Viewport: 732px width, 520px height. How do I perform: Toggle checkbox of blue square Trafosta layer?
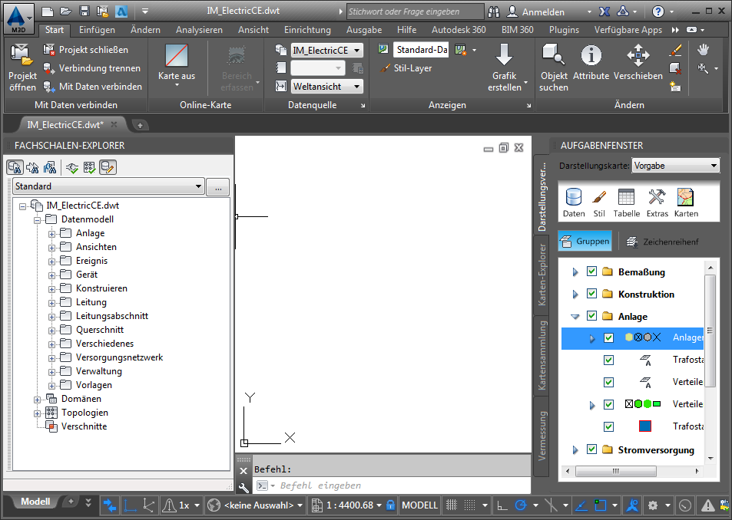tap(608, 426)
